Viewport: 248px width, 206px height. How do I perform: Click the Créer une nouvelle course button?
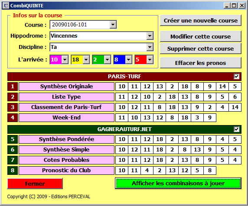(201, 20)
